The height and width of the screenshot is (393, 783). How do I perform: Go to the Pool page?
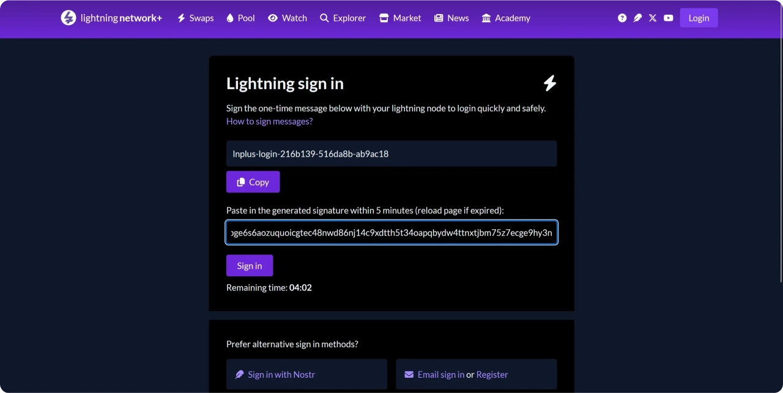click(240, 18)
